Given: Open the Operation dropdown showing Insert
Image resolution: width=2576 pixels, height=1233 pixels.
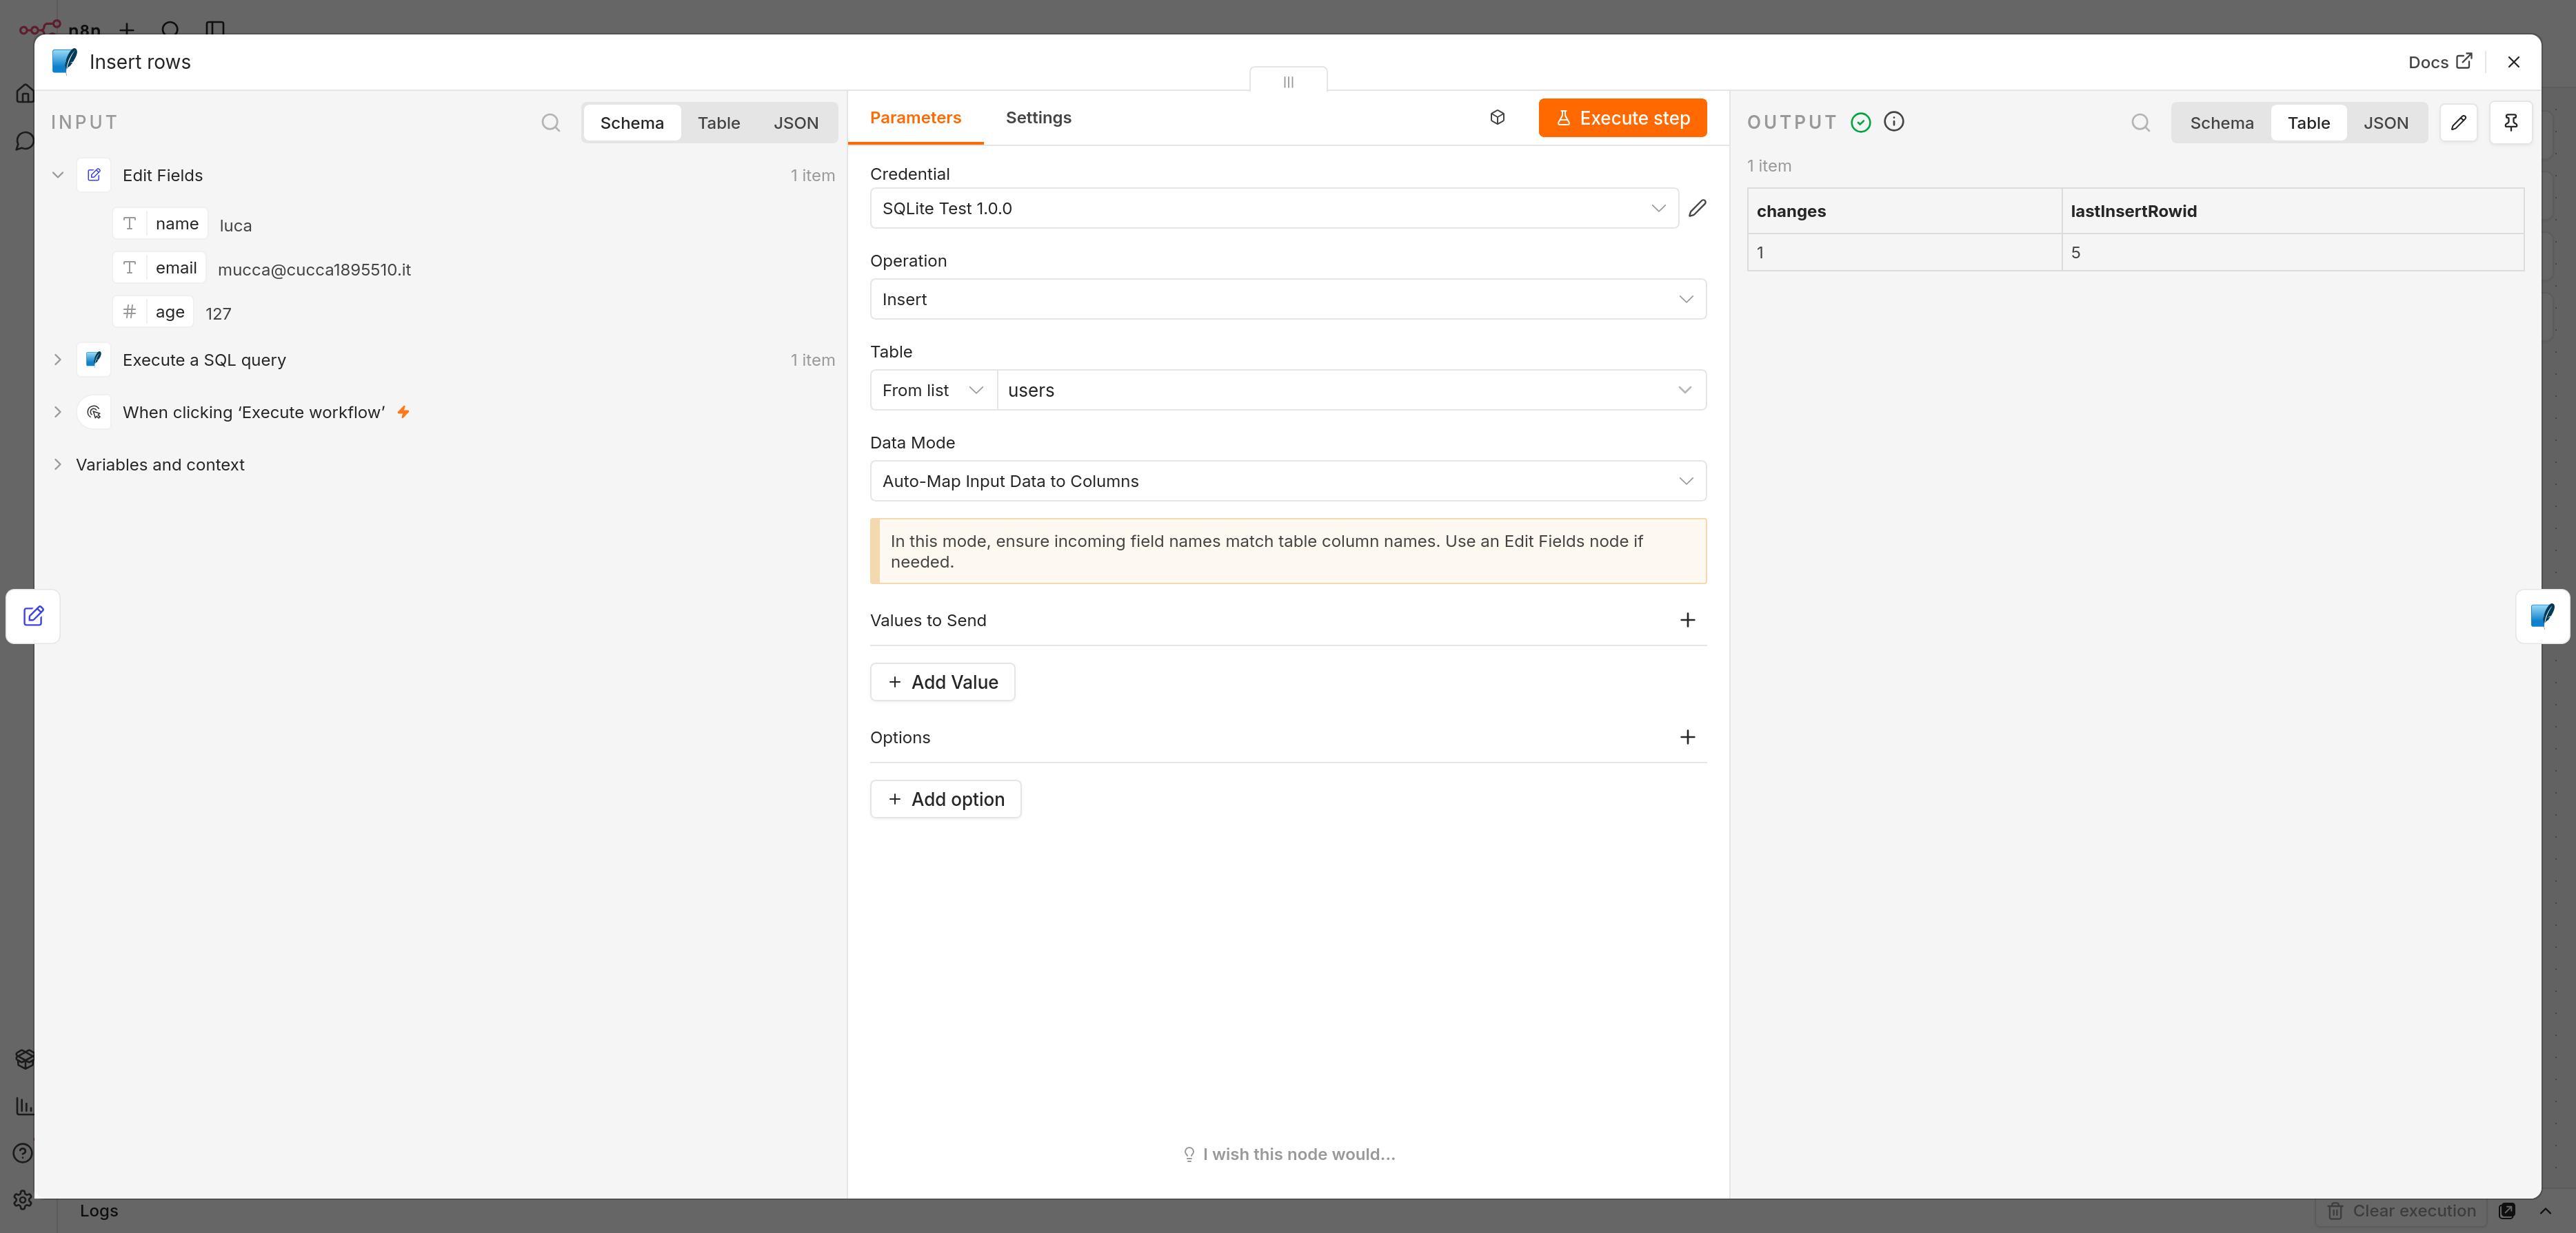Looking at the screenshot, I should tap(1287, 299).
